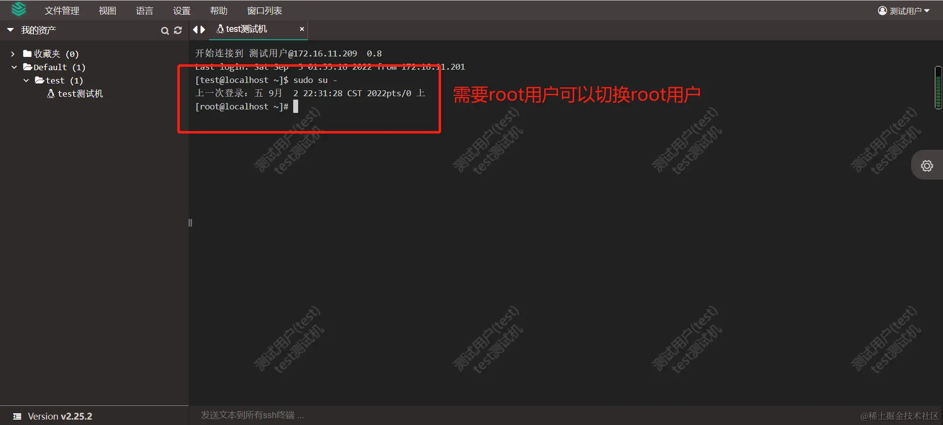Click the sidebar splitter handle
The image size is (943, 425).
(x=190, y=223)
